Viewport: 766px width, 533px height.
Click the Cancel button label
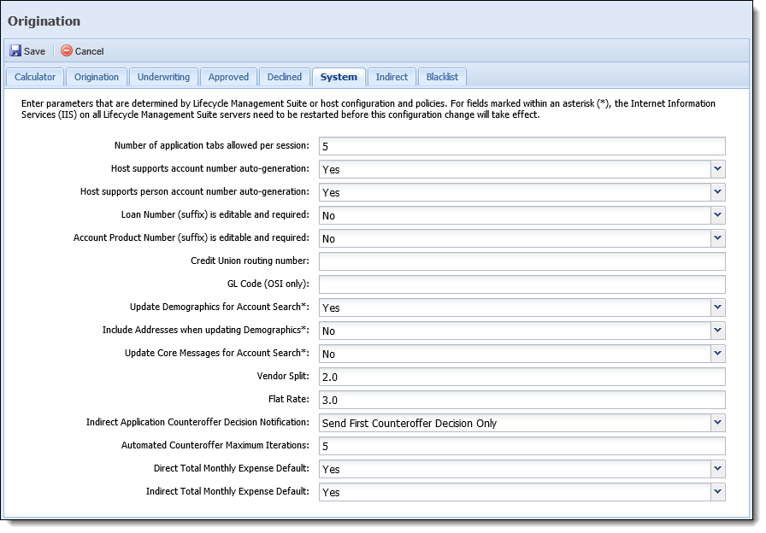(89, 51)
